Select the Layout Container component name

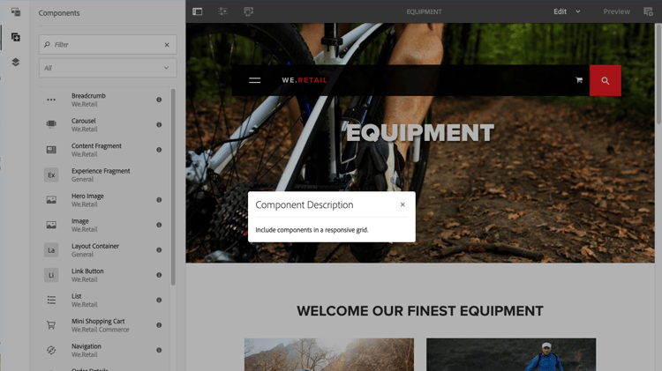tap(95, 246)
